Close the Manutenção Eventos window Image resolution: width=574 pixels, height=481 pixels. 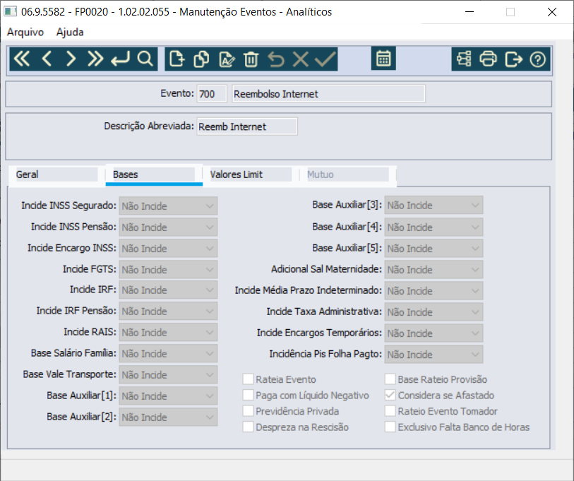(x=552, y=12)
